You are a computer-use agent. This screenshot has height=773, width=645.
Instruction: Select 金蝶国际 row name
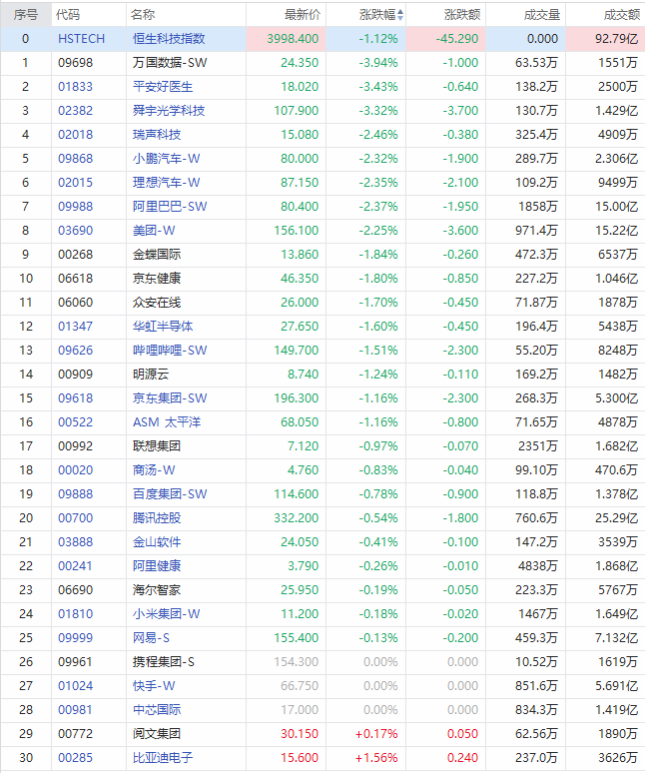157,255
